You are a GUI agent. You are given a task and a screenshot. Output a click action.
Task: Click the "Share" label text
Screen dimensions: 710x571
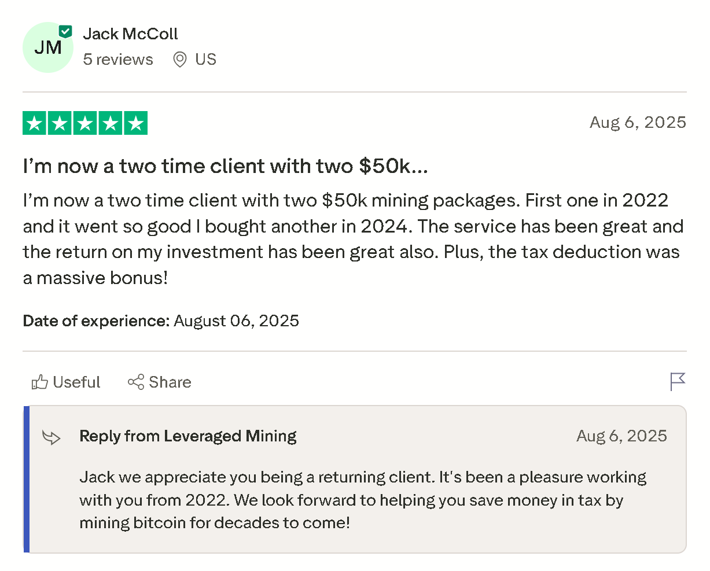[x=170, y=382]
